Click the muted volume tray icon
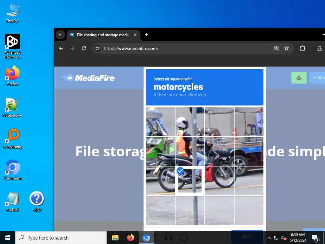Viewport: 325px width, 244px height. [x=284, y=238]
